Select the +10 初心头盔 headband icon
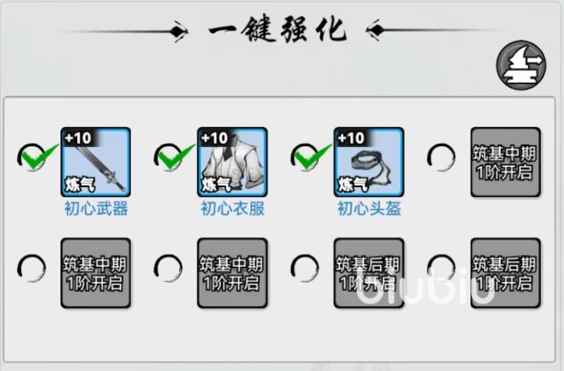Image resolution: width=564 pixels, height=371 pixels. point(369,162)
